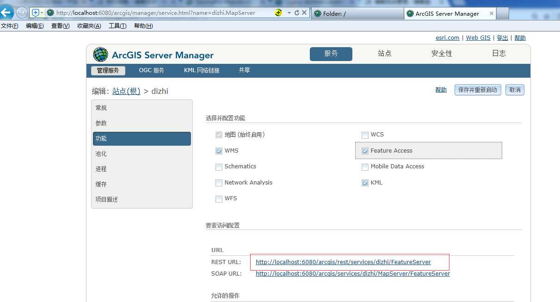Open the Web GIS link
This screenshot has width=560, height=302.
click(478, 38)
